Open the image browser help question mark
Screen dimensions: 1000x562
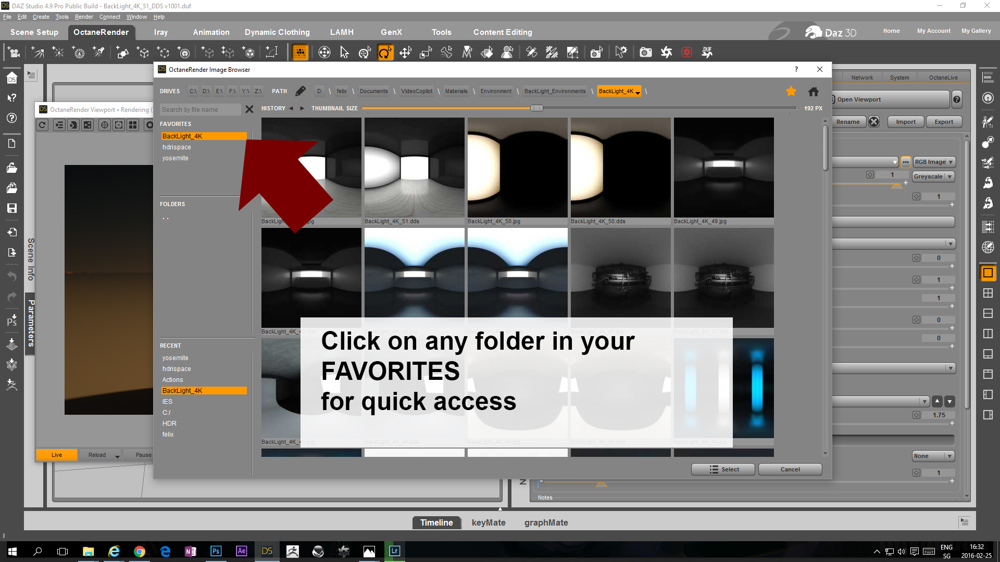796,69
